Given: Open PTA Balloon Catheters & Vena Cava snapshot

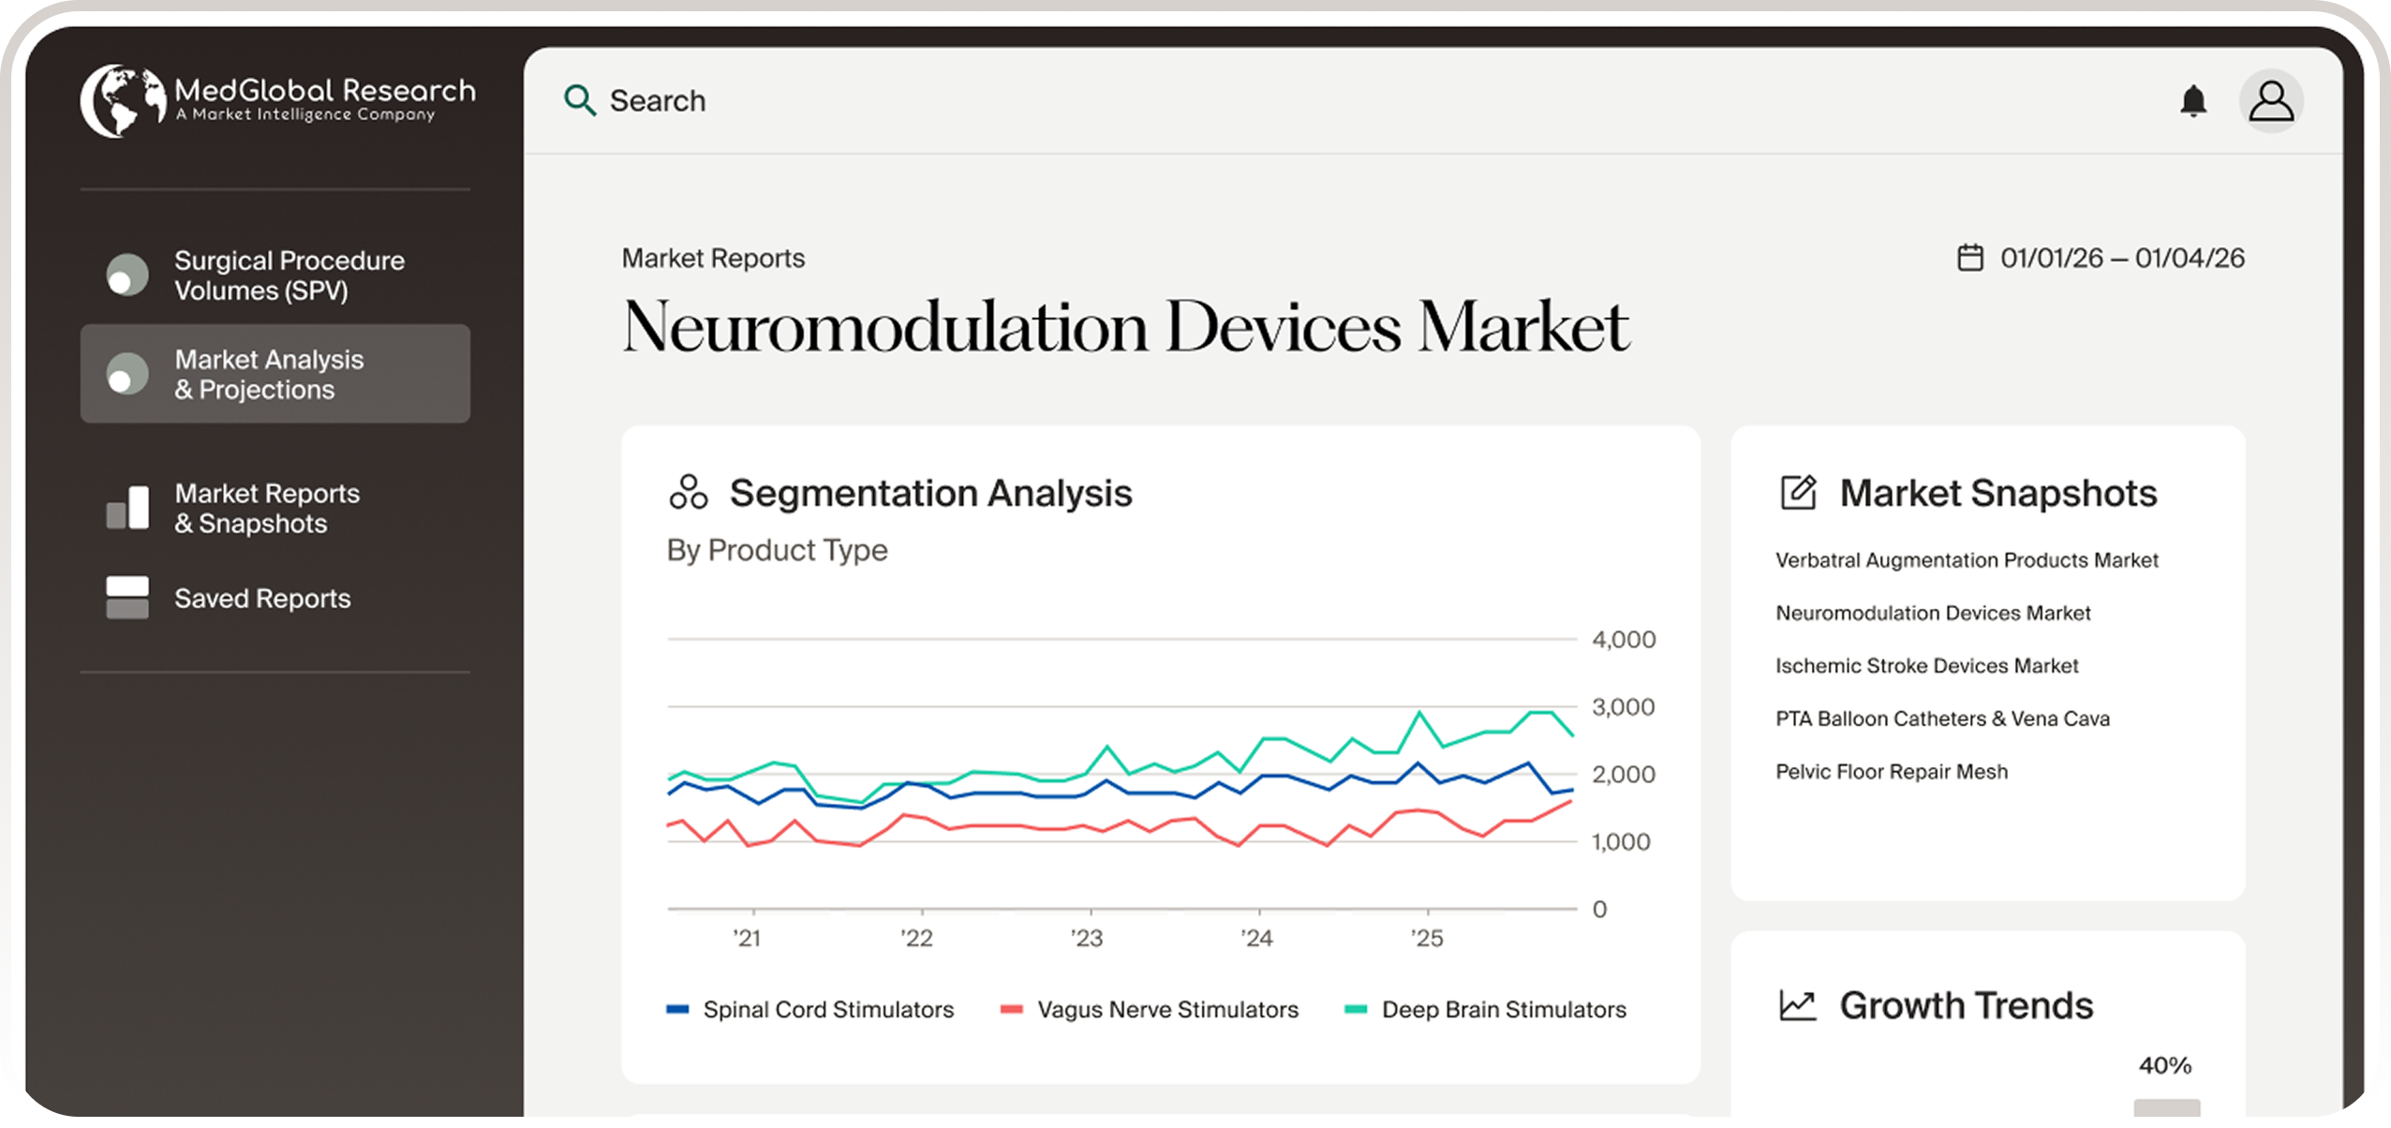Looking at the screenshot, I should coord(1942,719).
